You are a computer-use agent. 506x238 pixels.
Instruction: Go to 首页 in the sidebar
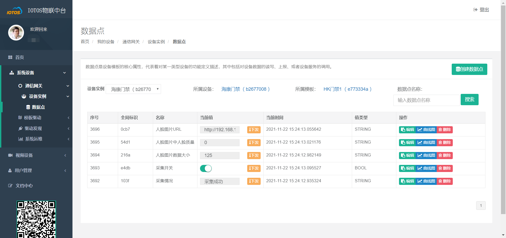tap(20, 57)
